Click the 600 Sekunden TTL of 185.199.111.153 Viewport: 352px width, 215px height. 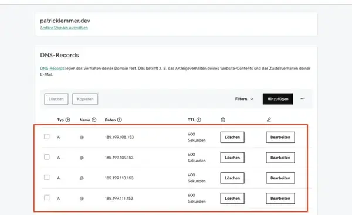click(197, 199)
